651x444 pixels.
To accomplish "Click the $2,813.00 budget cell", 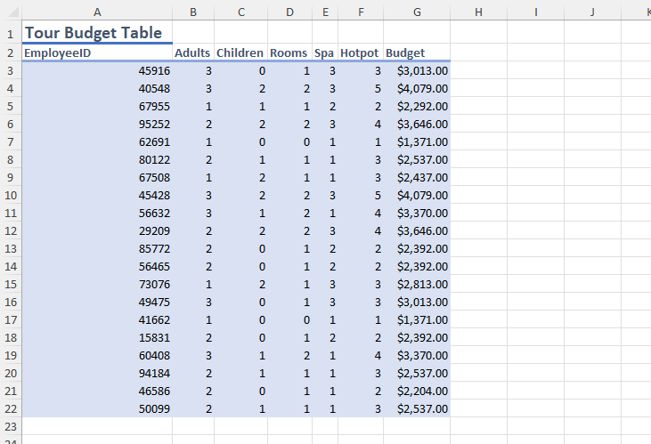I will [416, 284].
